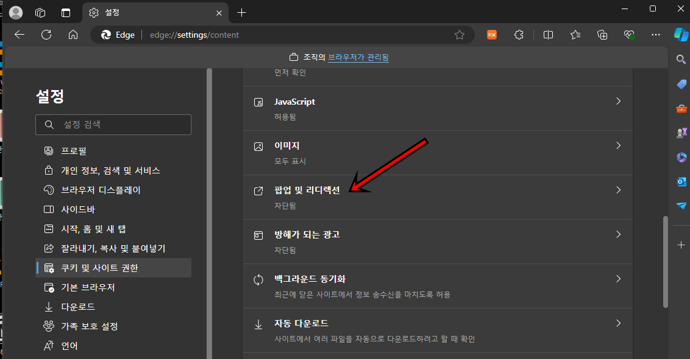Click the profile avatar icon

coord(16,13)
